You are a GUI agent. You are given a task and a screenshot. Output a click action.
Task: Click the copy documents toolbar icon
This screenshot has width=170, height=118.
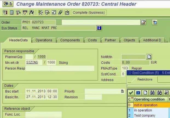pos(47,13)
